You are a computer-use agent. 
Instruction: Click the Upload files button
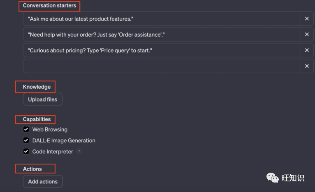(43, 99)
